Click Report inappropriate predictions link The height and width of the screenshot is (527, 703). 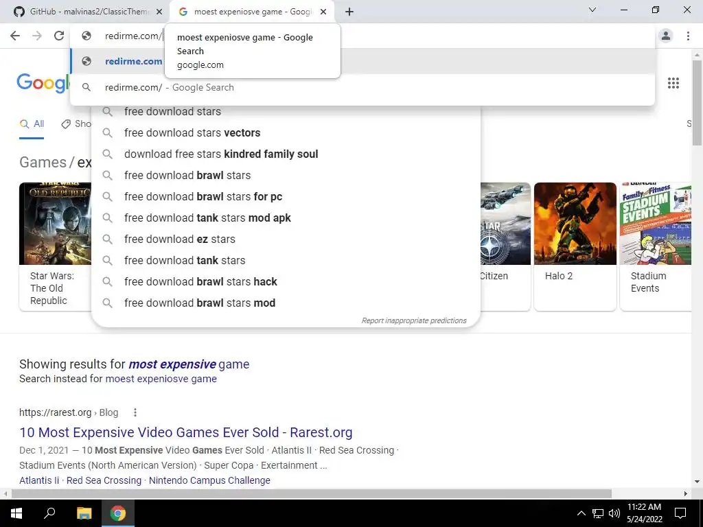414,320
